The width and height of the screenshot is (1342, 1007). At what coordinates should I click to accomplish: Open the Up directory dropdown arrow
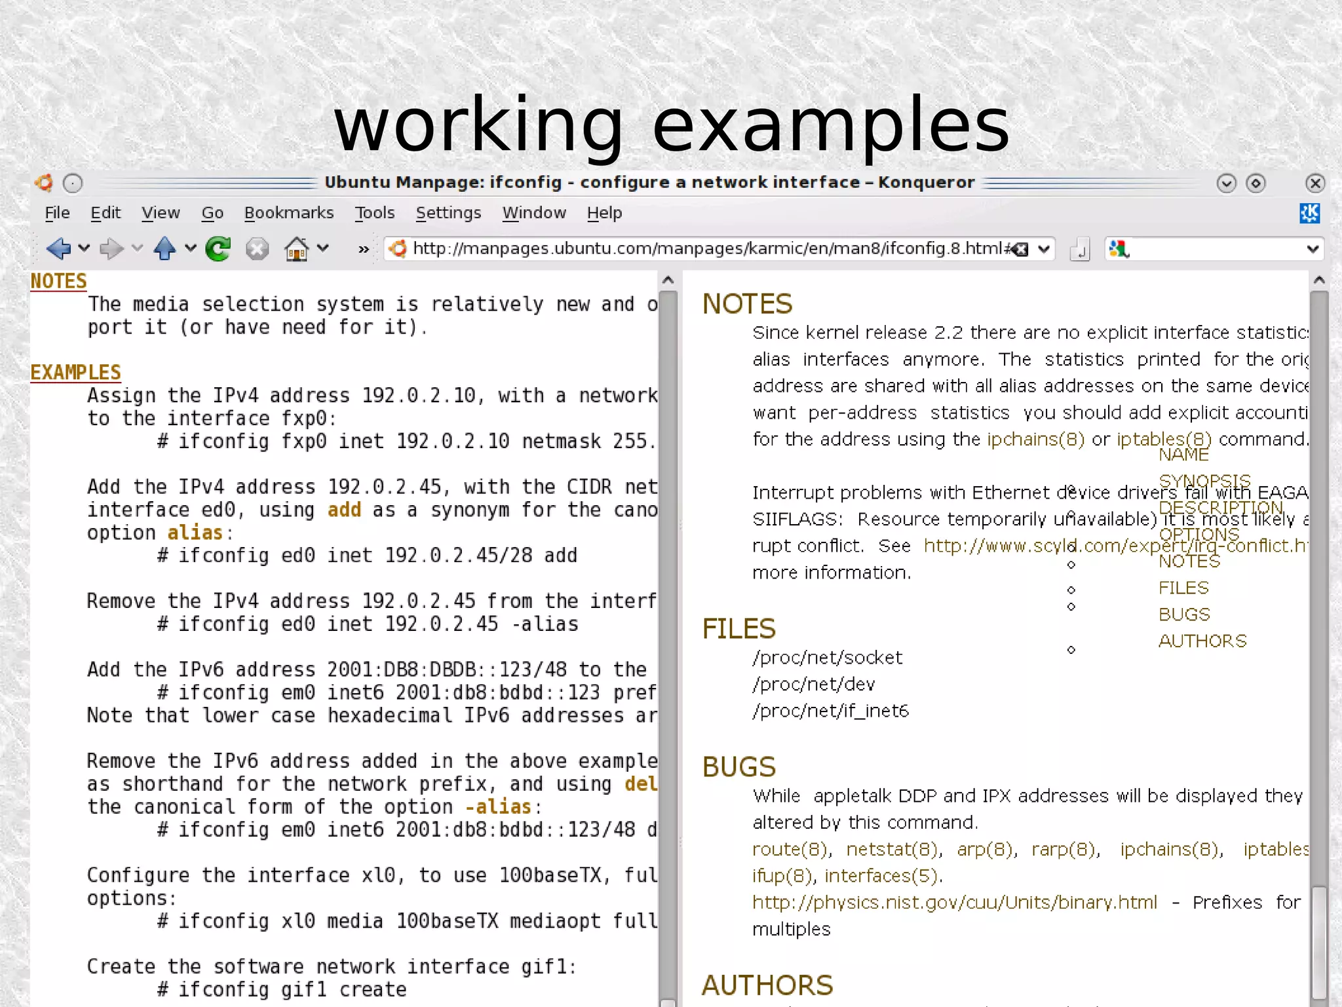point(190,248)
